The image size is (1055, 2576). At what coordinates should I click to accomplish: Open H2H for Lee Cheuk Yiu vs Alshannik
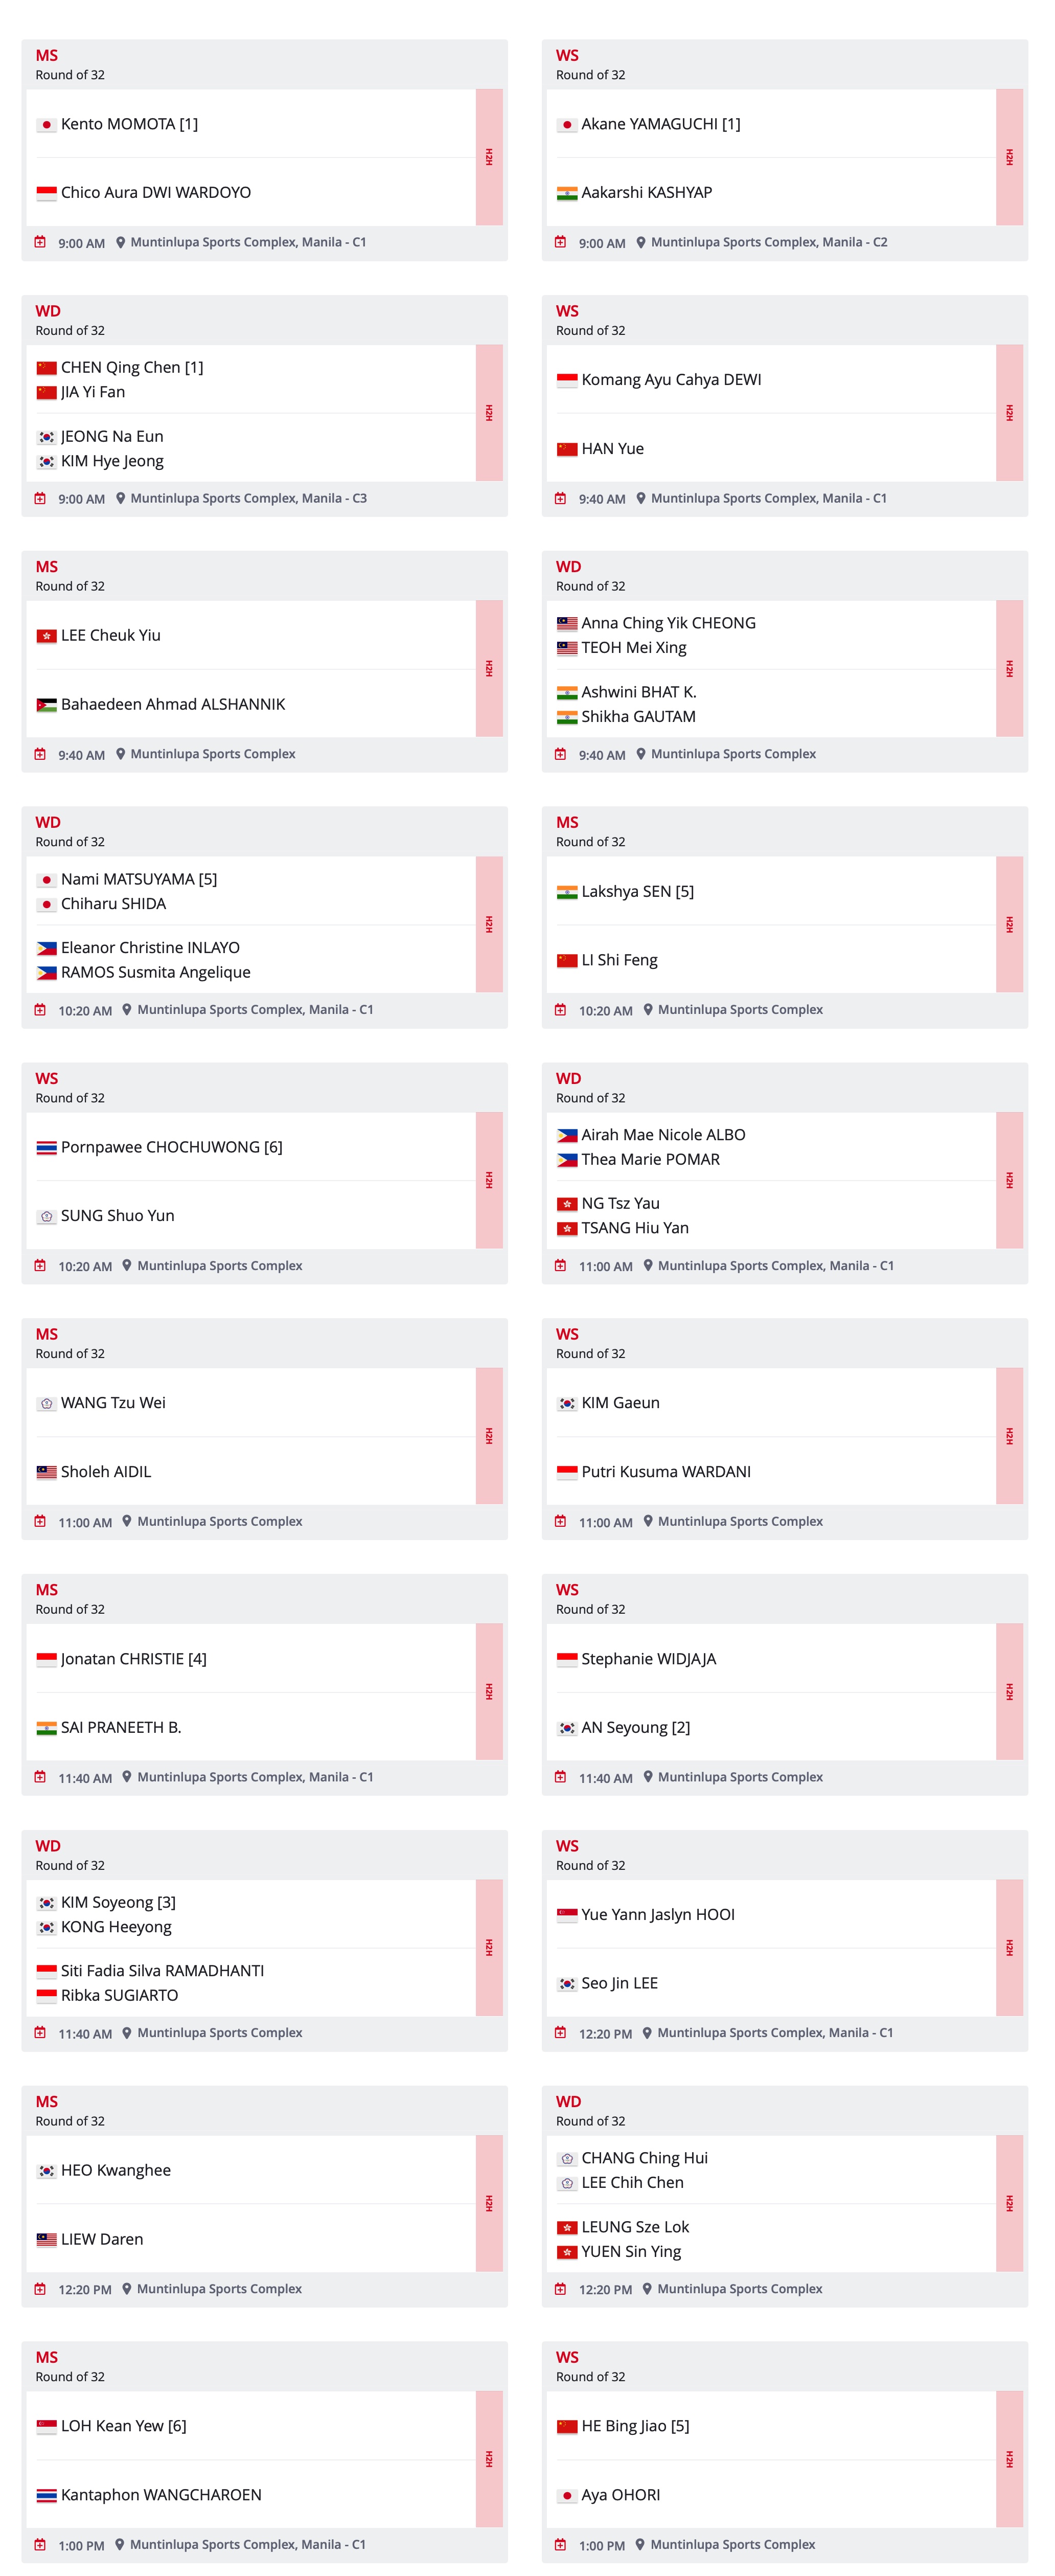click(x=489, y=669)
